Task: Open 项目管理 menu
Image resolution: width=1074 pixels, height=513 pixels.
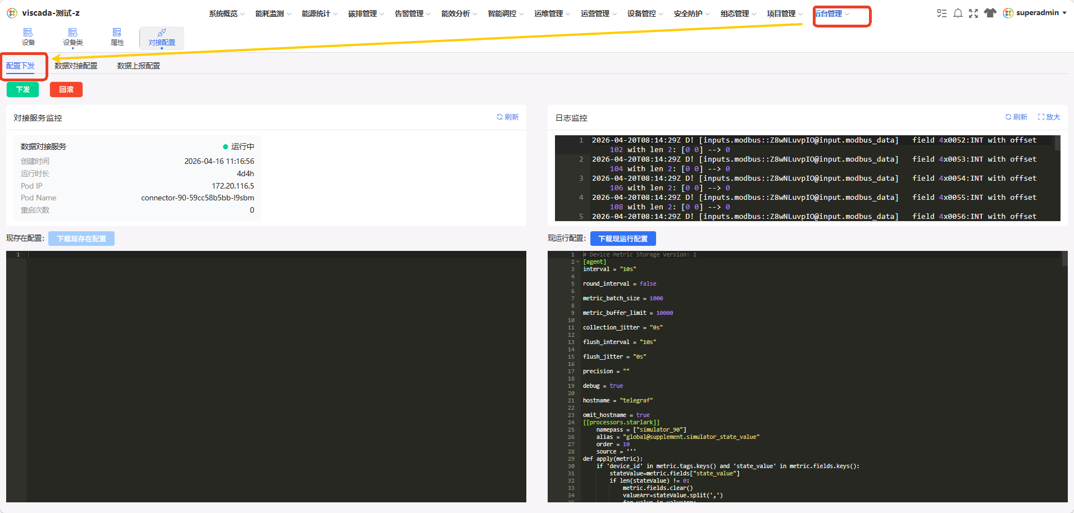Action: (785, 13)
